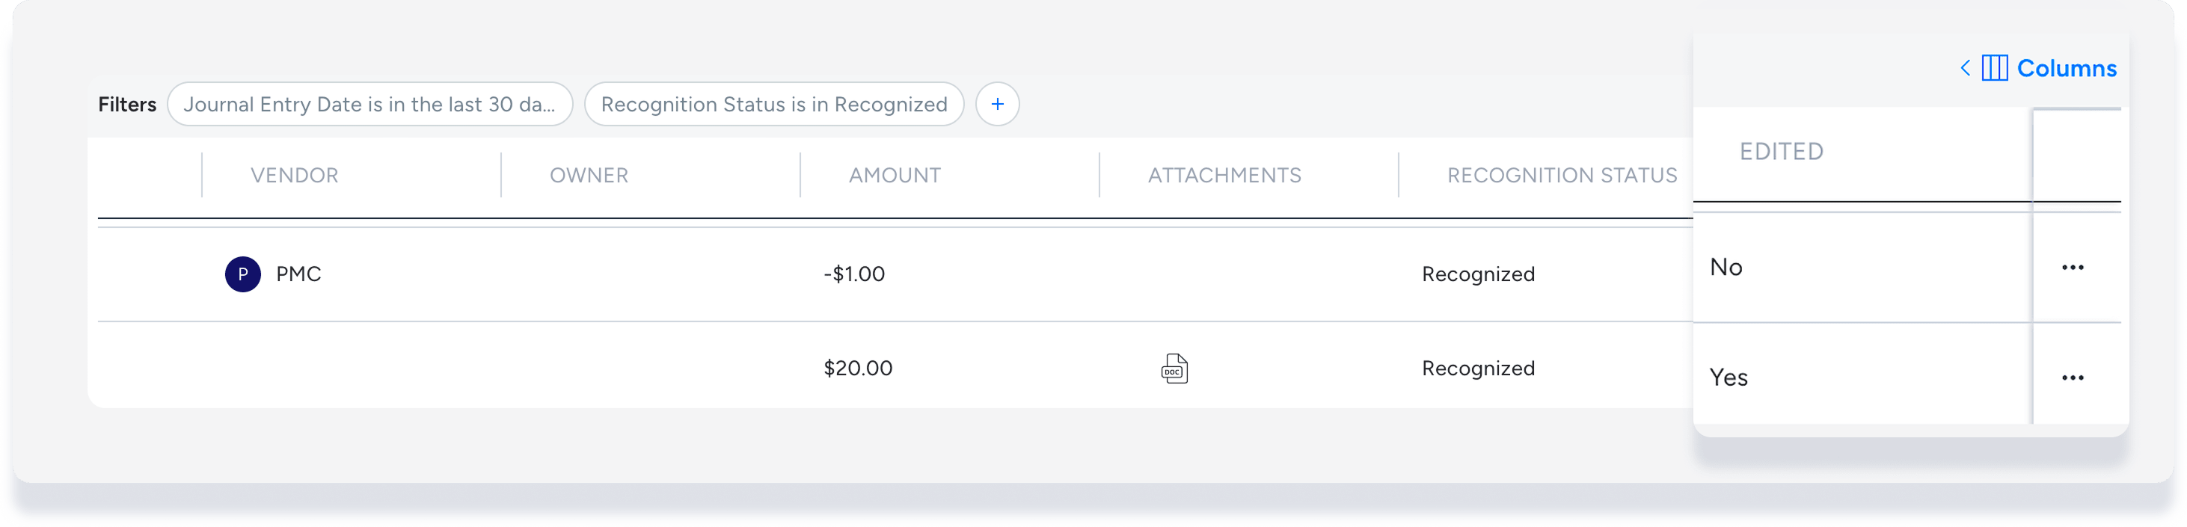
Task: Click the Yes value under Edited
Action: click(x=1729, y=377)
